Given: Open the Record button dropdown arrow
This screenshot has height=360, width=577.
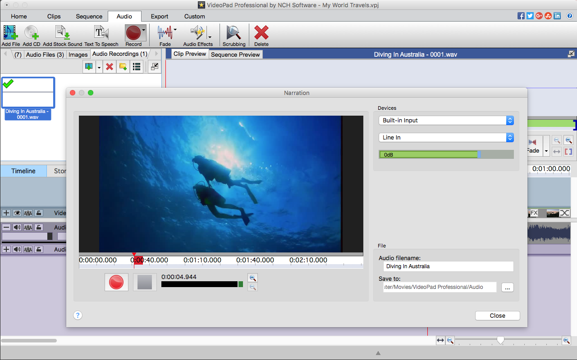Looking at the screenshot, I should (x=143, y=30).
